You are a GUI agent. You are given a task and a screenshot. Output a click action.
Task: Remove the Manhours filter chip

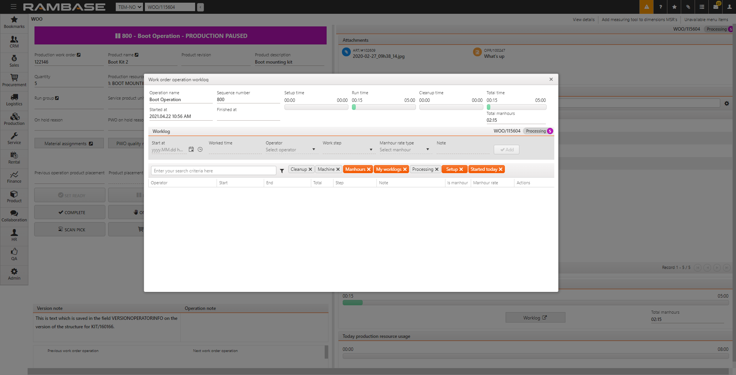368,169
